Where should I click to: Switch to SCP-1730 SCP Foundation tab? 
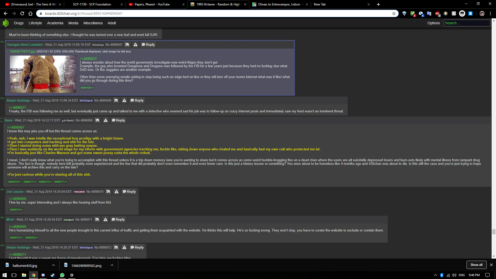[x=92, y=4]
